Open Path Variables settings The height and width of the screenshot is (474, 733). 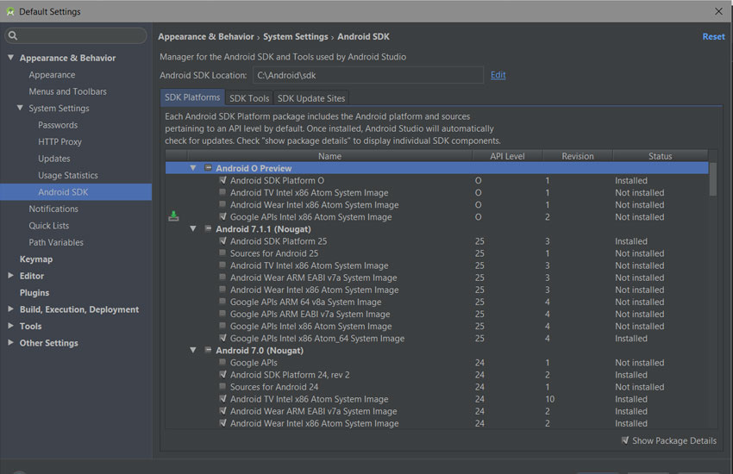coord(56,243)
